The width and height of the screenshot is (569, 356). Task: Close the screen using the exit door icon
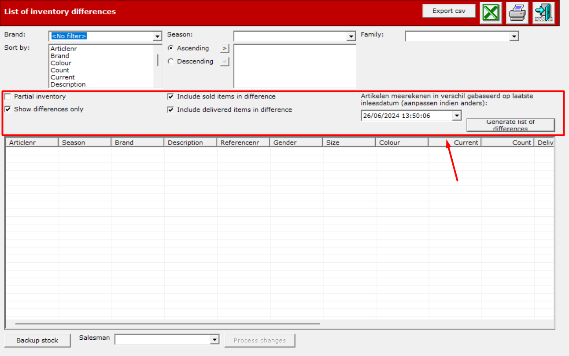[543, 13]
